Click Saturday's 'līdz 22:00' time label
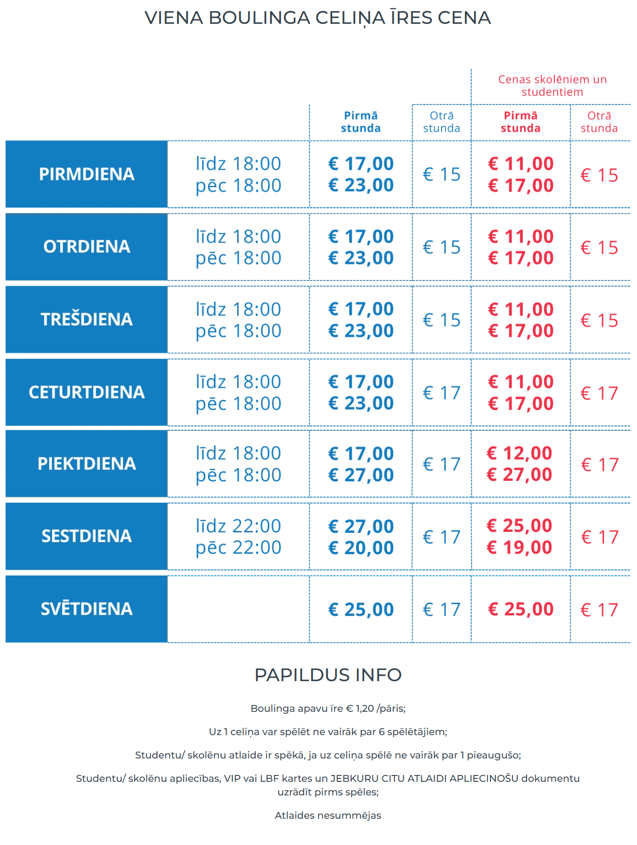637x845 pixels. click(x=238, y=526)
